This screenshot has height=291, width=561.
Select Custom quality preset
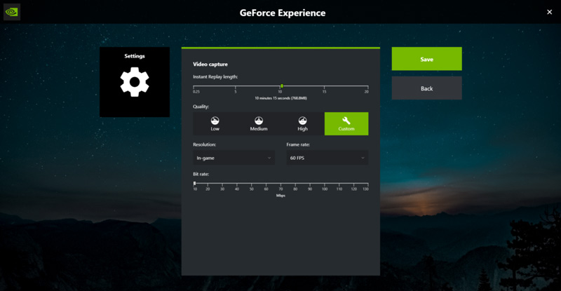click(346, 124)
